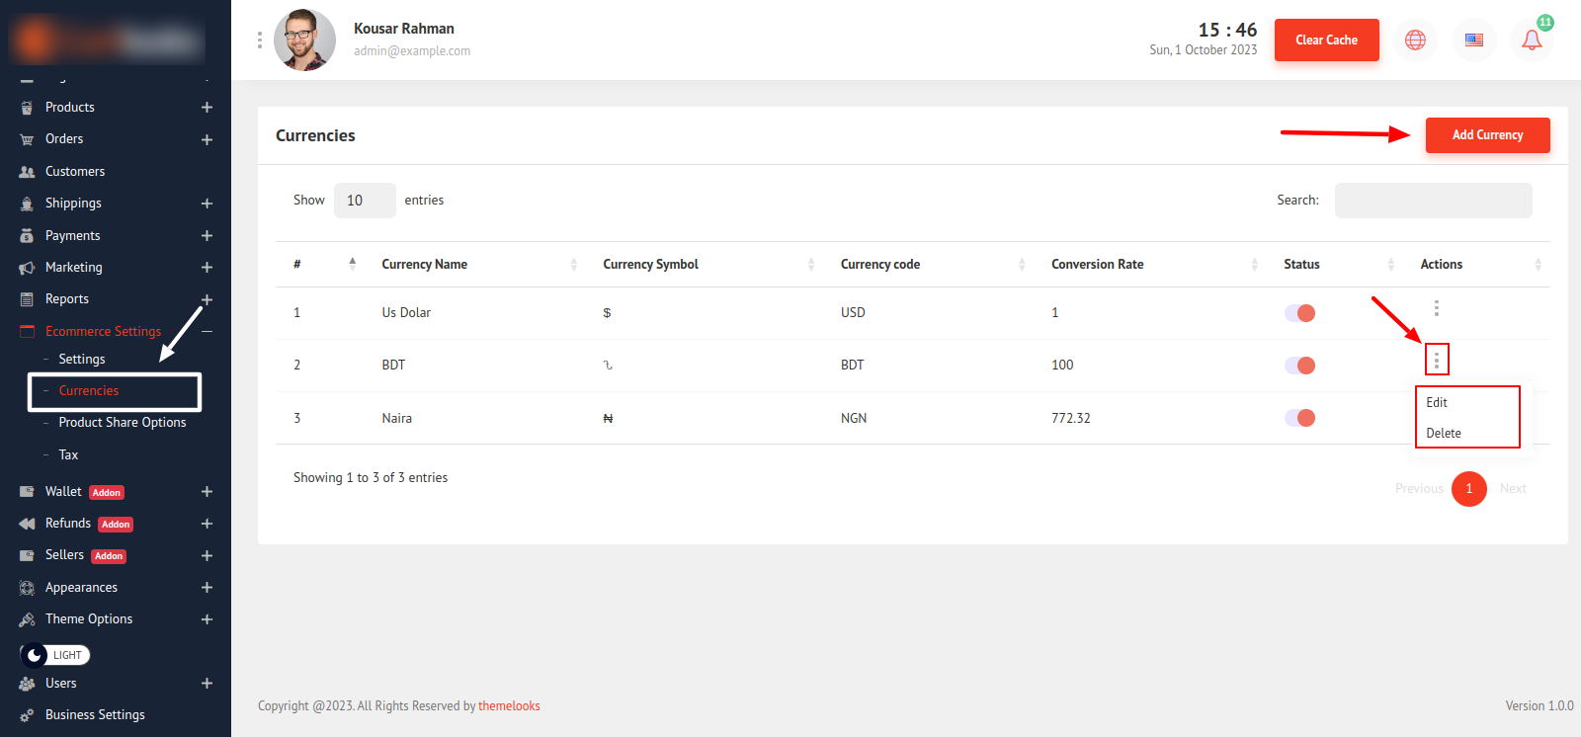Open the notifications bell icon
1581x737 pixels.
click(x=1531, y=41)
